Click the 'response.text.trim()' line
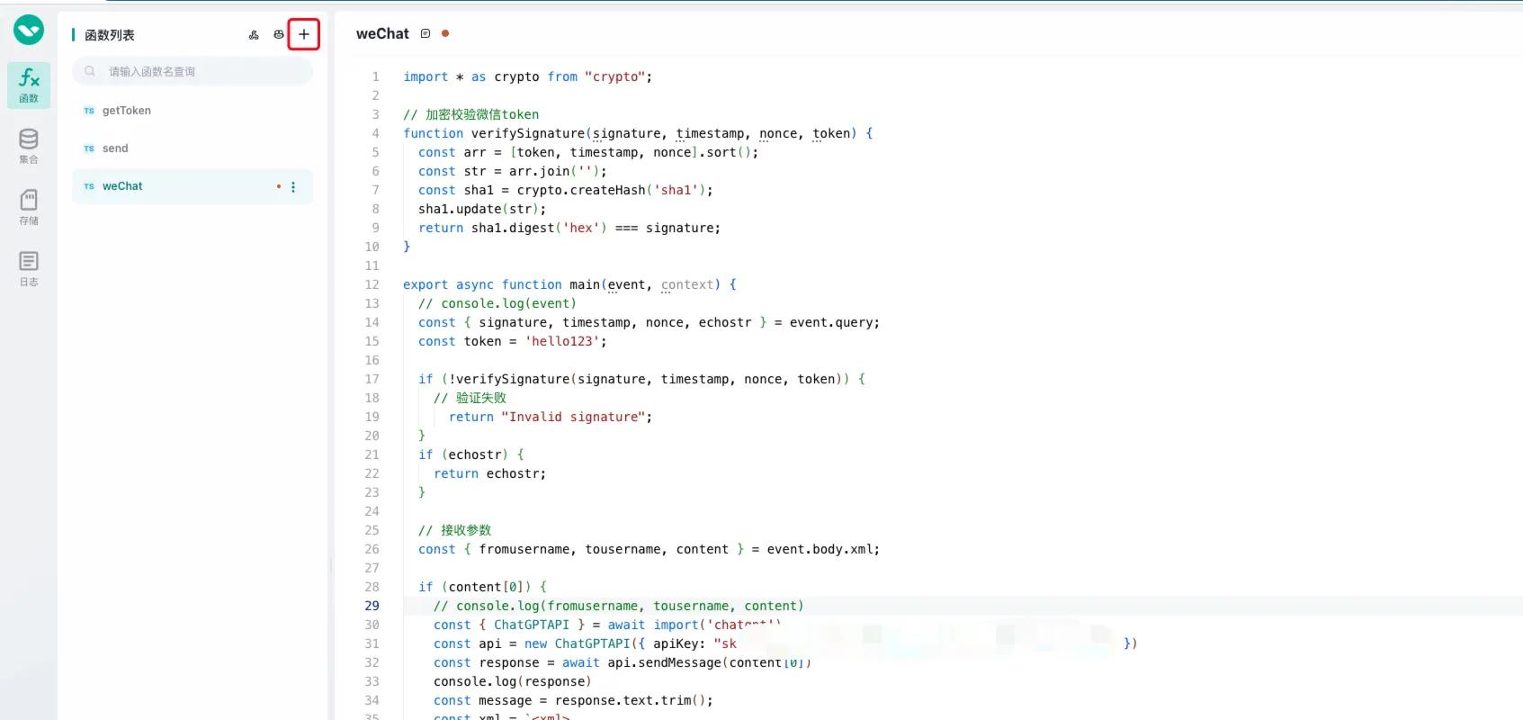The height and width of the screenshot is (720, 1523). [x=573, y=700]
